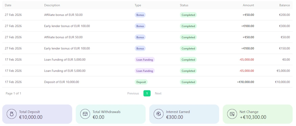296x126 pixels.
Task: Open the Total Deposit €10,000.00 summary card
Action: pos(37,114)
